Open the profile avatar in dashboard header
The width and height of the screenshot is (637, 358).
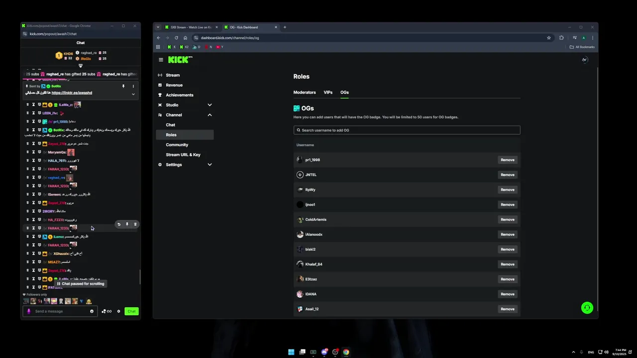[585, 60]
